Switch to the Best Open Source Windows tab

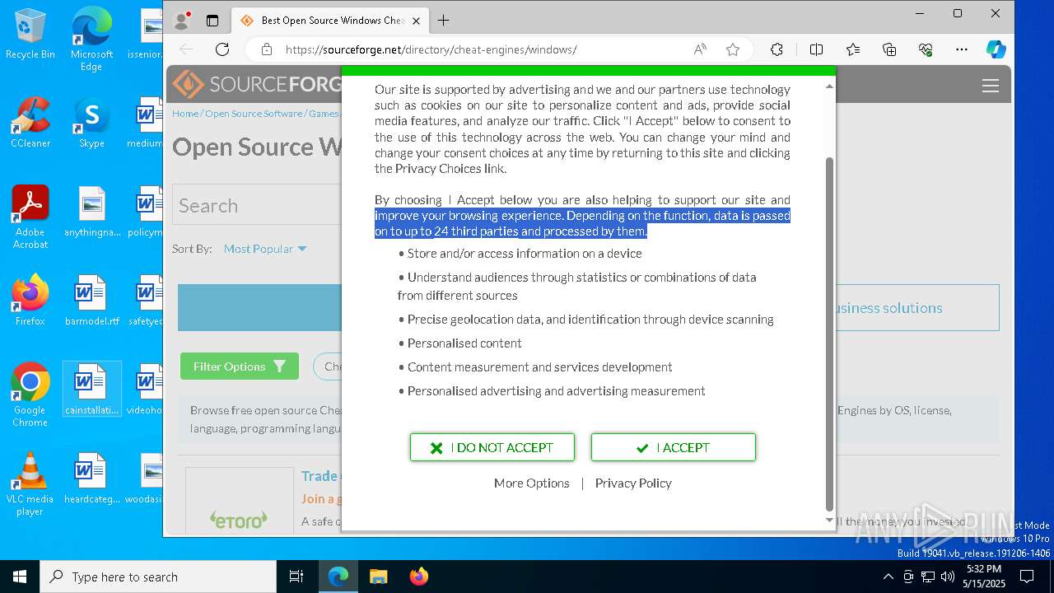pos(329,21)
